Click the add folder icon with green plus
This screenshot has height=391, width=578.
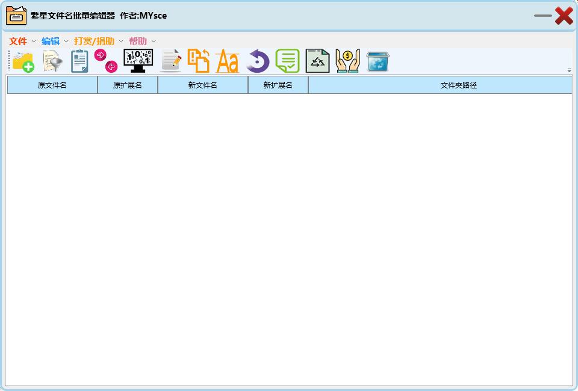point(23,61)
